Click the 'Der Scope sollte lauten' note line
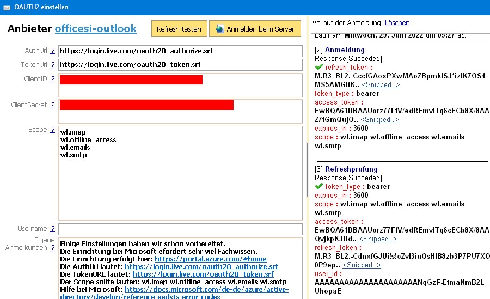 coord(173,282)
